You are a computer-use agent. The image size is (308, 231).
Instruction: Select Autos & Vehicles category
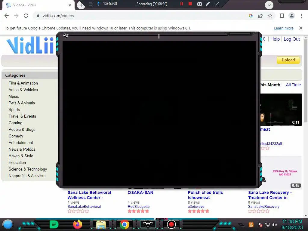(23, 90)
